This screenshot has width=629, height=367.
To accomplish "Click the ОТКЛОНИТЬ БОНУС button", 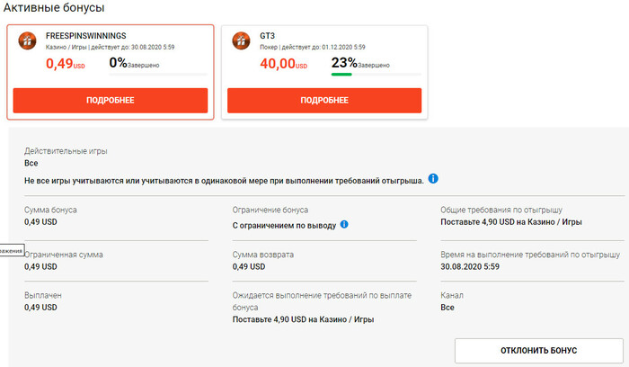I will (x=538, y=350).
